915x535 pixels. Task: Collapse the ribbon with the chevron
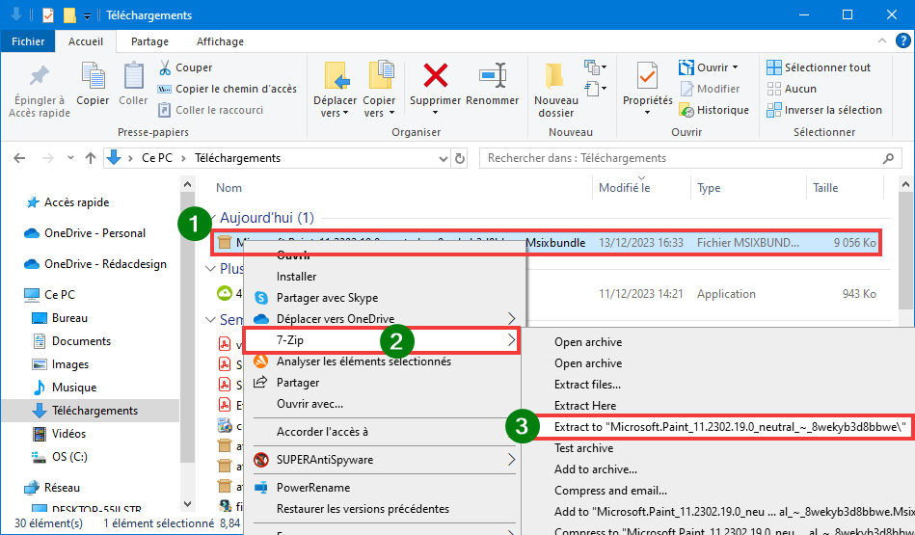coord(882,40)
